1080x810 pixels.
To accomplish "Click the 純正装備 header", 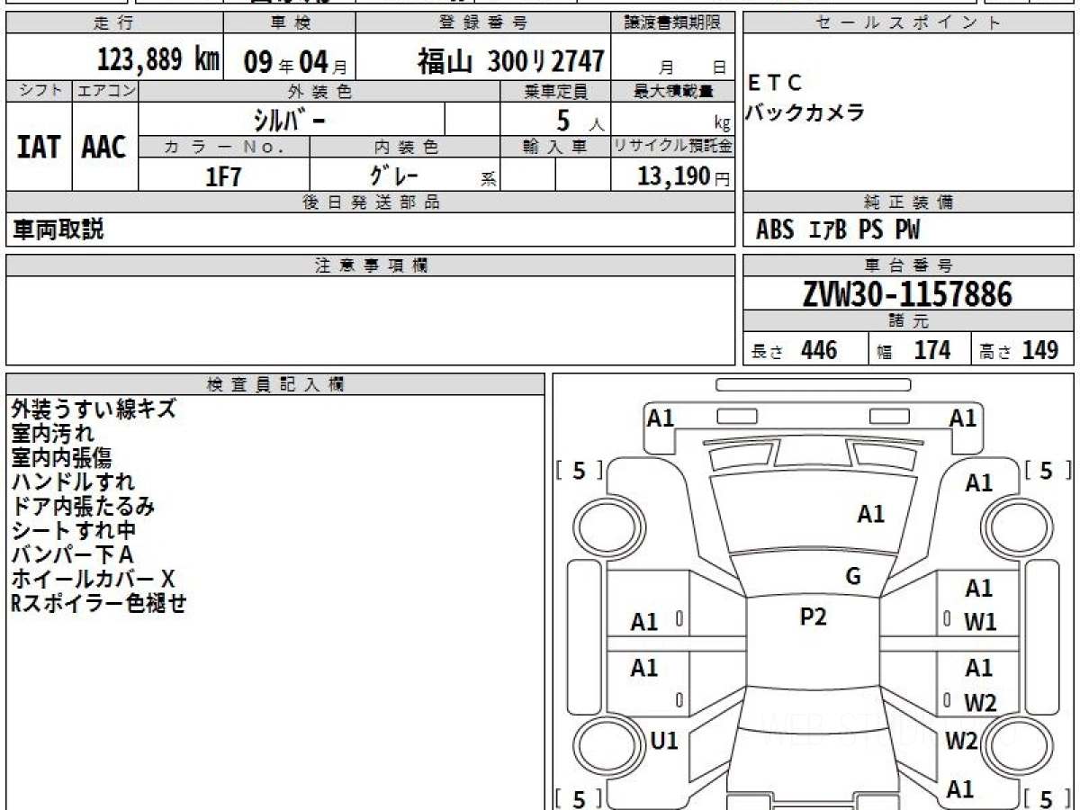I will [908, 202].
